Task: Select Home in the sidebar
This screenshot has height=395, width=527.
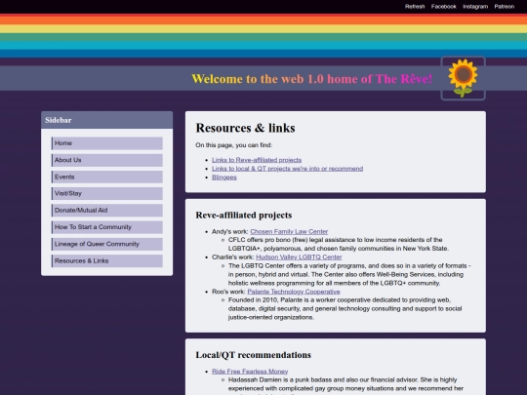Action: pyautogui.click(x=107, y=143)
